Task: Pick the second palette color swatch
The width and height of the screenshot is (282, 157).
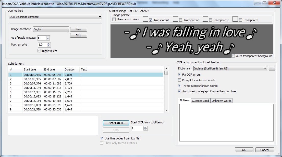Action: tap(175, 19)
